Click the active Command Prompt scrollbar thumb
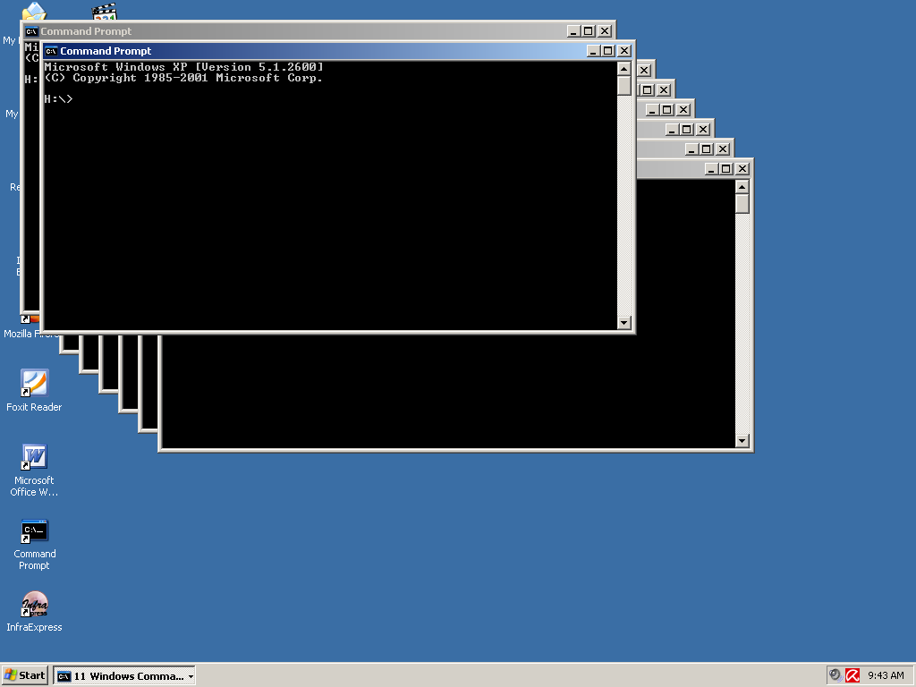 coord(623,85)
